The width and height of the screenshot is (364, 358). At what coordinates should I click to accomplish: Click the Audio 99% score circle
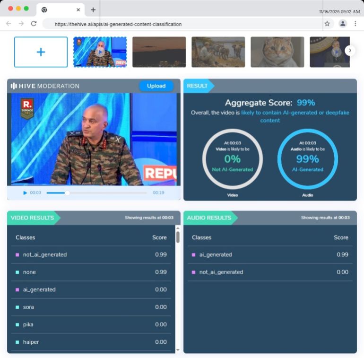pos(308,159)
